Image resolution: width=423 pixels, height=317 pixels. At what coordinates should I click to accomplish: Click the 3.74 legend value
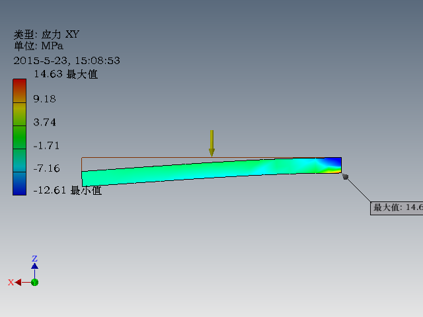point(44,122)
